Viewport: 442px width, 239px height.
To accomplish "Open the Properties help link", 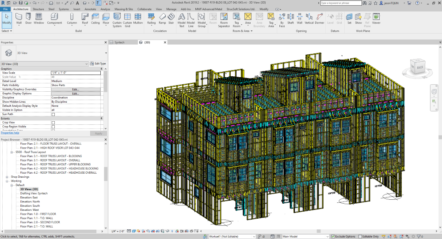I will (x=10, y=133).
